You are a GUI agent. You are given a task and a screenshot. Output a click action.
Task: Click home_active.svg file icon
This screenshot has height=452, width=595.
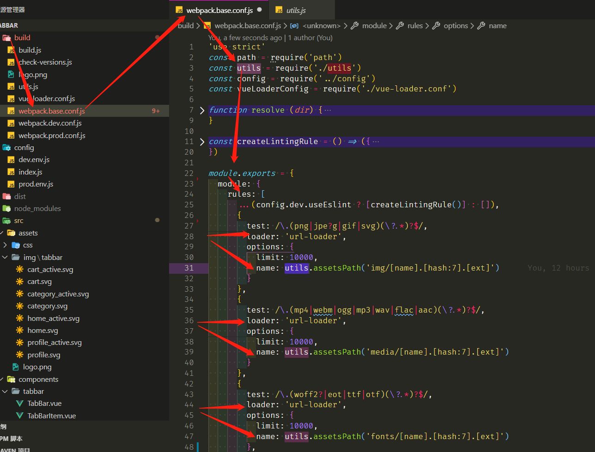(20, 319)
